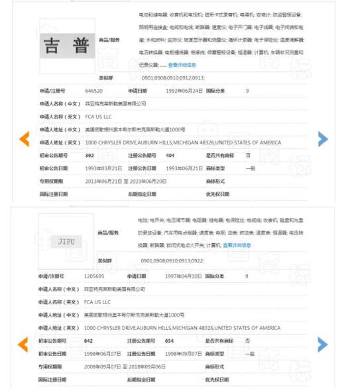Screen dimensions: 340x389
Task: Select registration number 646520
Action: point(94,91)
